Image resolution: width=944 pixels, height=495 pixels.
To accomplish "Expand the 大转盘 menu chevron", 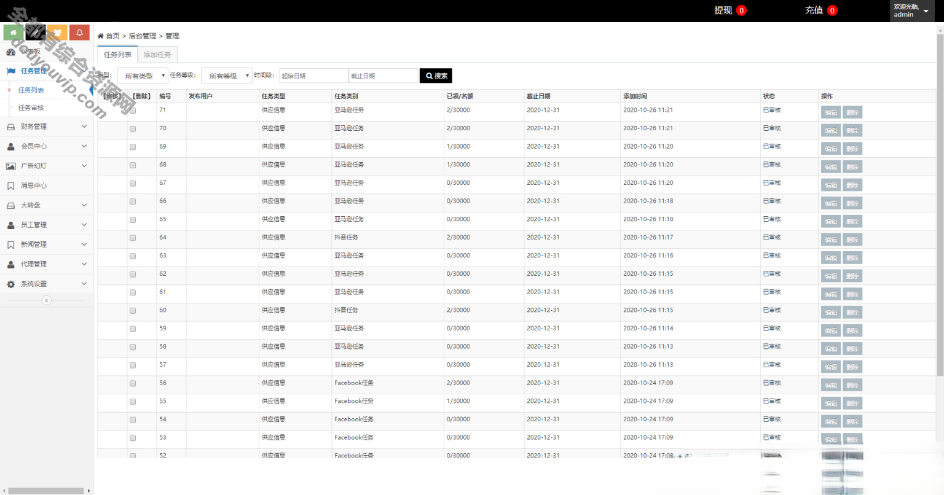I will tap(84, 205).
